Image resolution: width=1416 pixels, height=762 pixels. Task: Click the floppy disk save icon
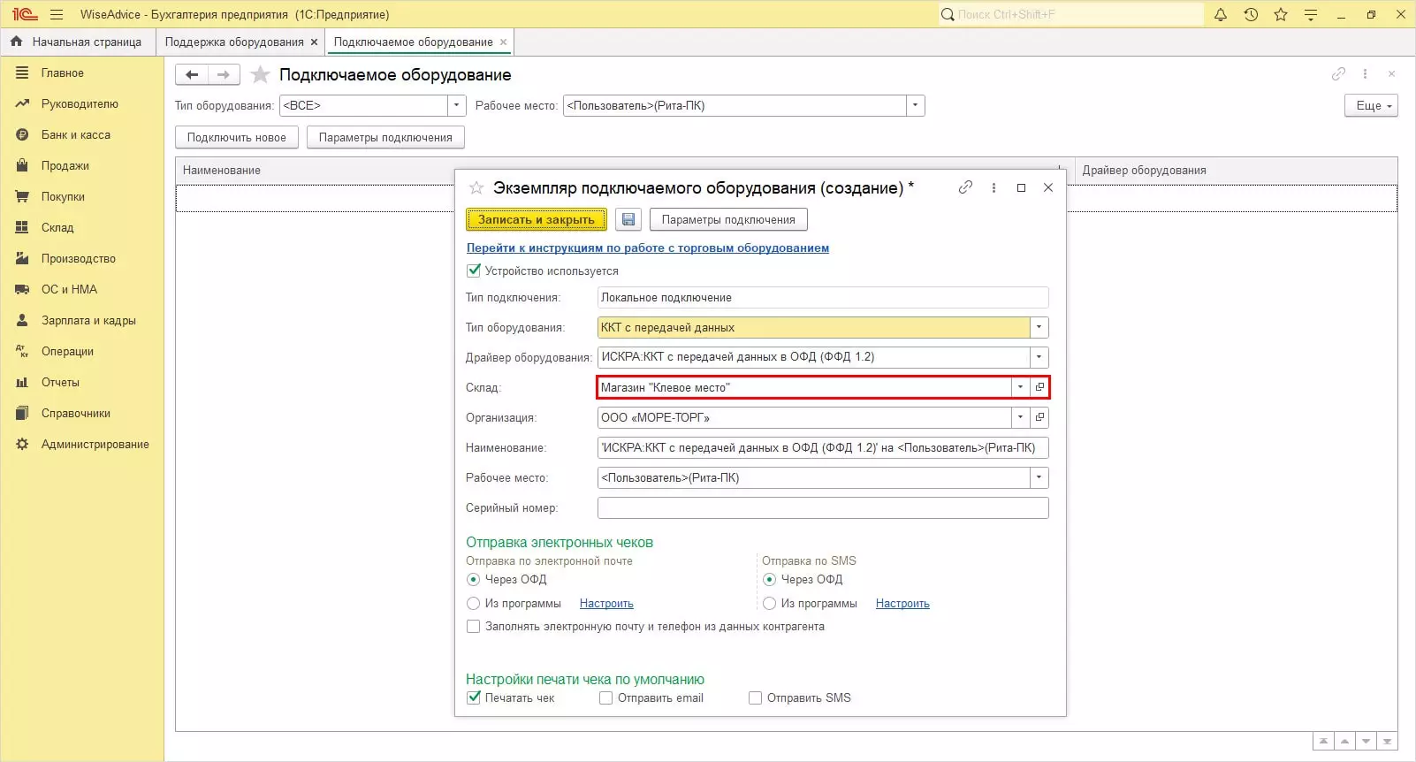coord(628,219)
